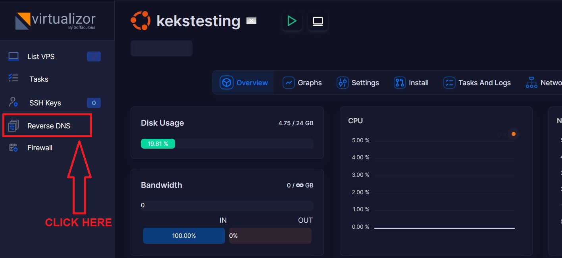Click the 0% OUT bandwidth bar
Image resolution: width=562 pixels, height=258 pixels.
(270, 236)
